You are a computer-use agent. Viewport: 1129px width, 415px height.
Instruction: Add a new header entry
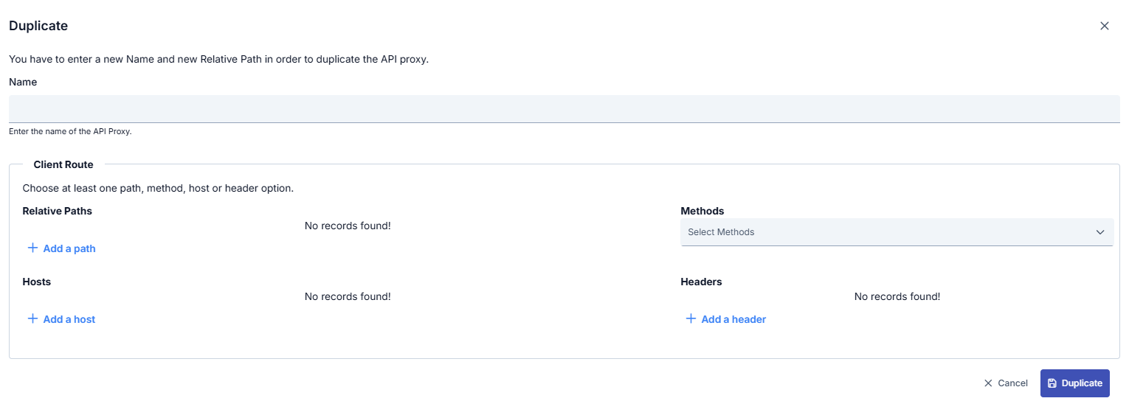pos(733,319)
